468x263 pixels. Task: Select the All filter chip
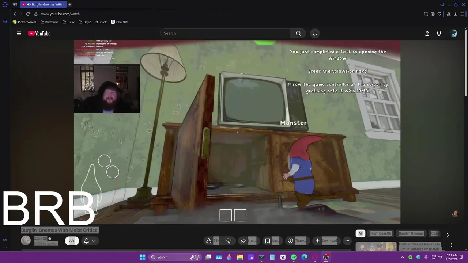(x=361, y=233)
